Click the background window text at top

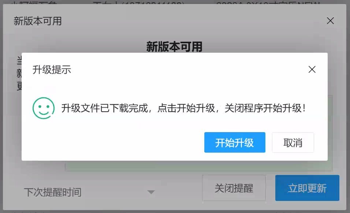[x=165, y=2]
